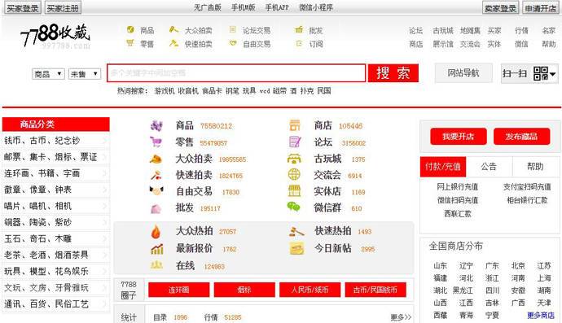The image size is (562, 323).
Task: Click the 商品 icon in top navigation
Action: click(130, 29)
